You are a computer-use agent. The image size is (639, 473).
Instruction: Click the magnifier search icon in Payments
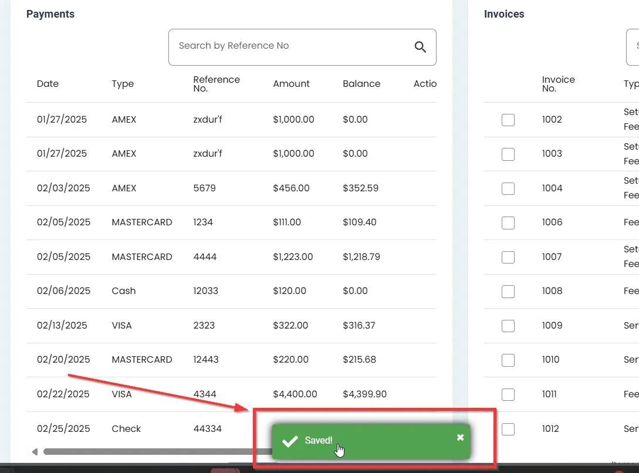420,47
